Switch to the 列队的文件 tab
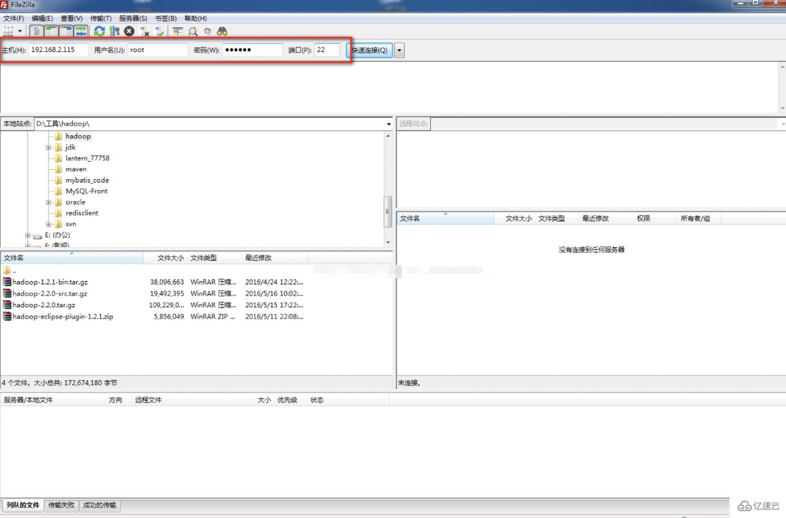The height and width of the screenshot is (518, 786). pyautogui.click(x=23, y=505)
